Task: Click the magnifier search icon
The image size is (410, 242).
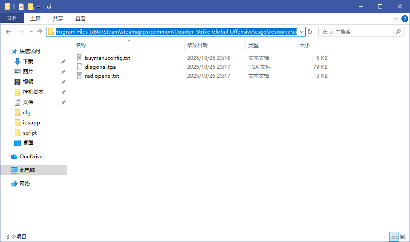Action: click(x=398, y=32)
